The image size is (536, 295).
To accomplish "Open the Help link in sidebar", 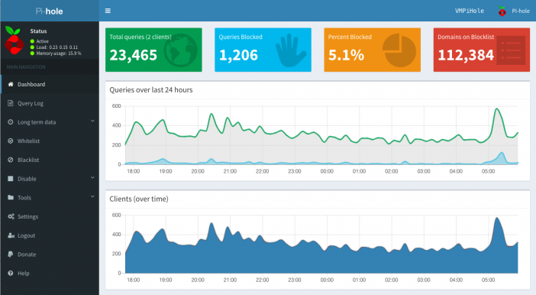I will tap(50, 273).
